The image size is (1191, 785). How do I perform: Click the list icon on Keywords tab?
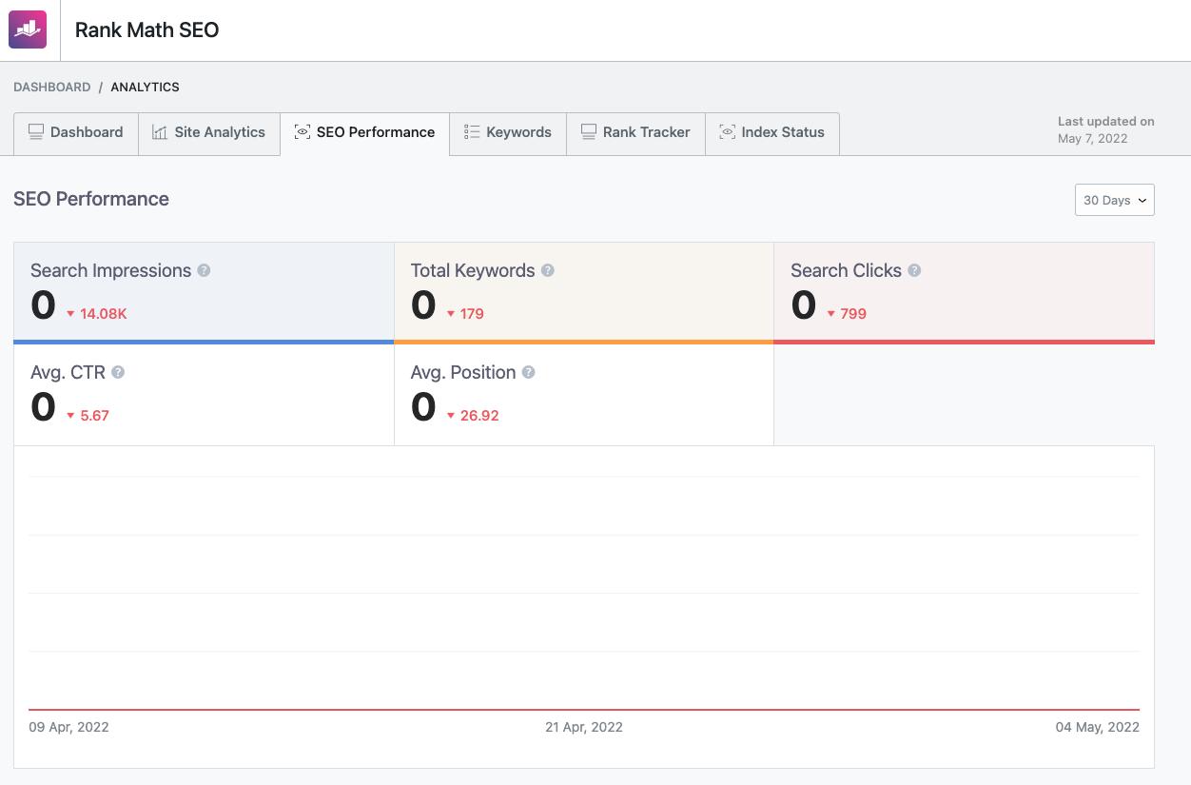click(x=472, y=132)
